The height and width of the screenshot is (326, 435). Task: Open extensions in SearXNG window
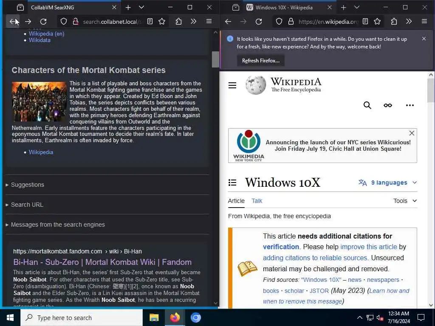pos(179,21)
